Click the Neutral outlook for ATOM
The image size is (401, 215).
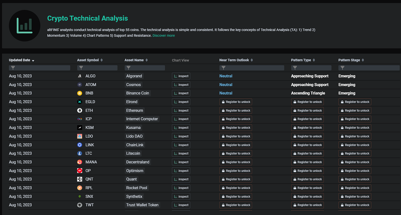tap(226, 85)
